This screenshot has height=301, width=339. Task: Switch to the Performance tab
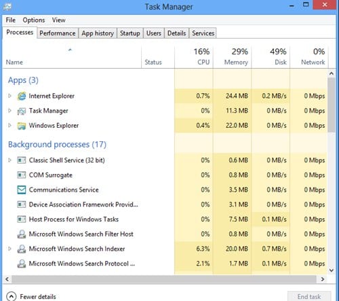pos(58,33)
